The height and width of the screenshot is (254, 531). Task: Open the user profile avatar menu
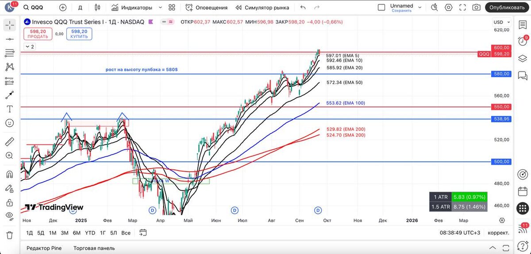point(9,8)
